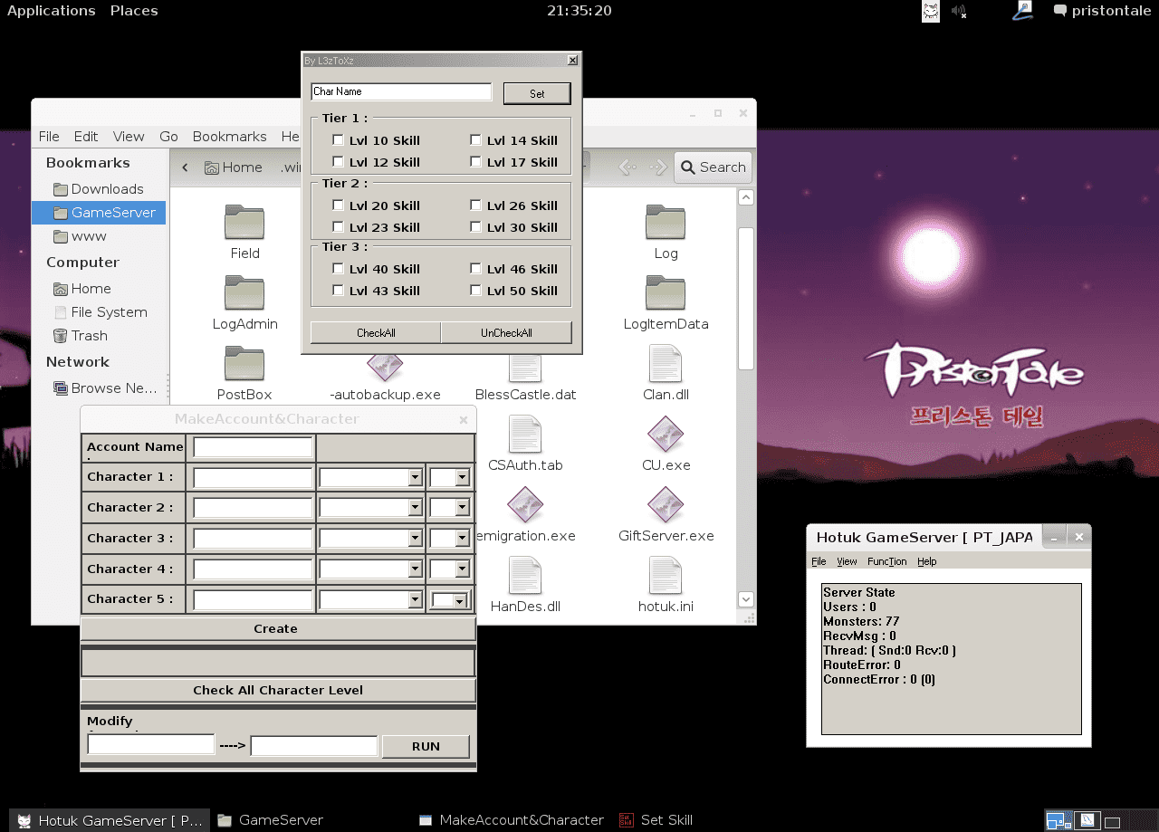
Task: Click the Browse Network sidebar entry
Action: (x=105, y=388)
